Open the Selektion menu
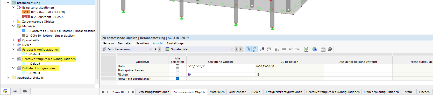The height and width of the screenshot is (95, 433). point(143,43)
